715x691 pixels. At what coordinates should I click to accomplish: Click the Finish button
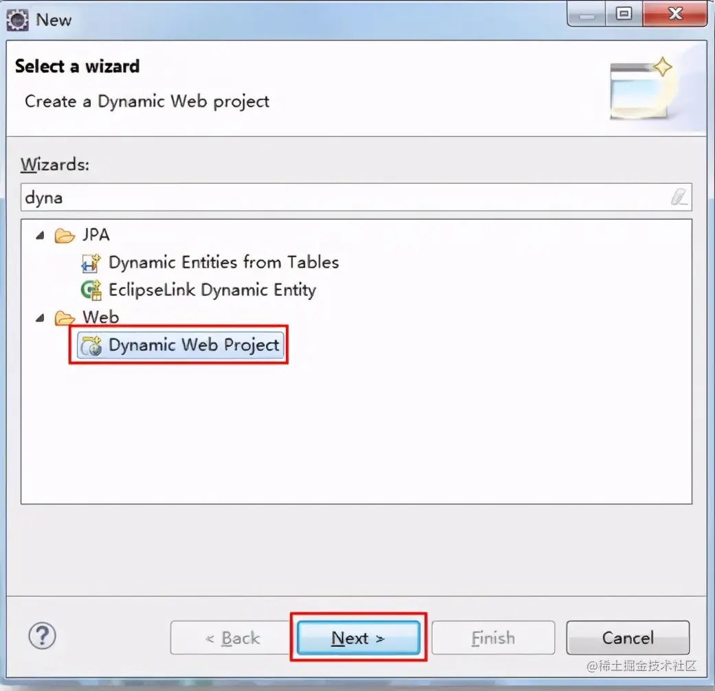point(494,637)
